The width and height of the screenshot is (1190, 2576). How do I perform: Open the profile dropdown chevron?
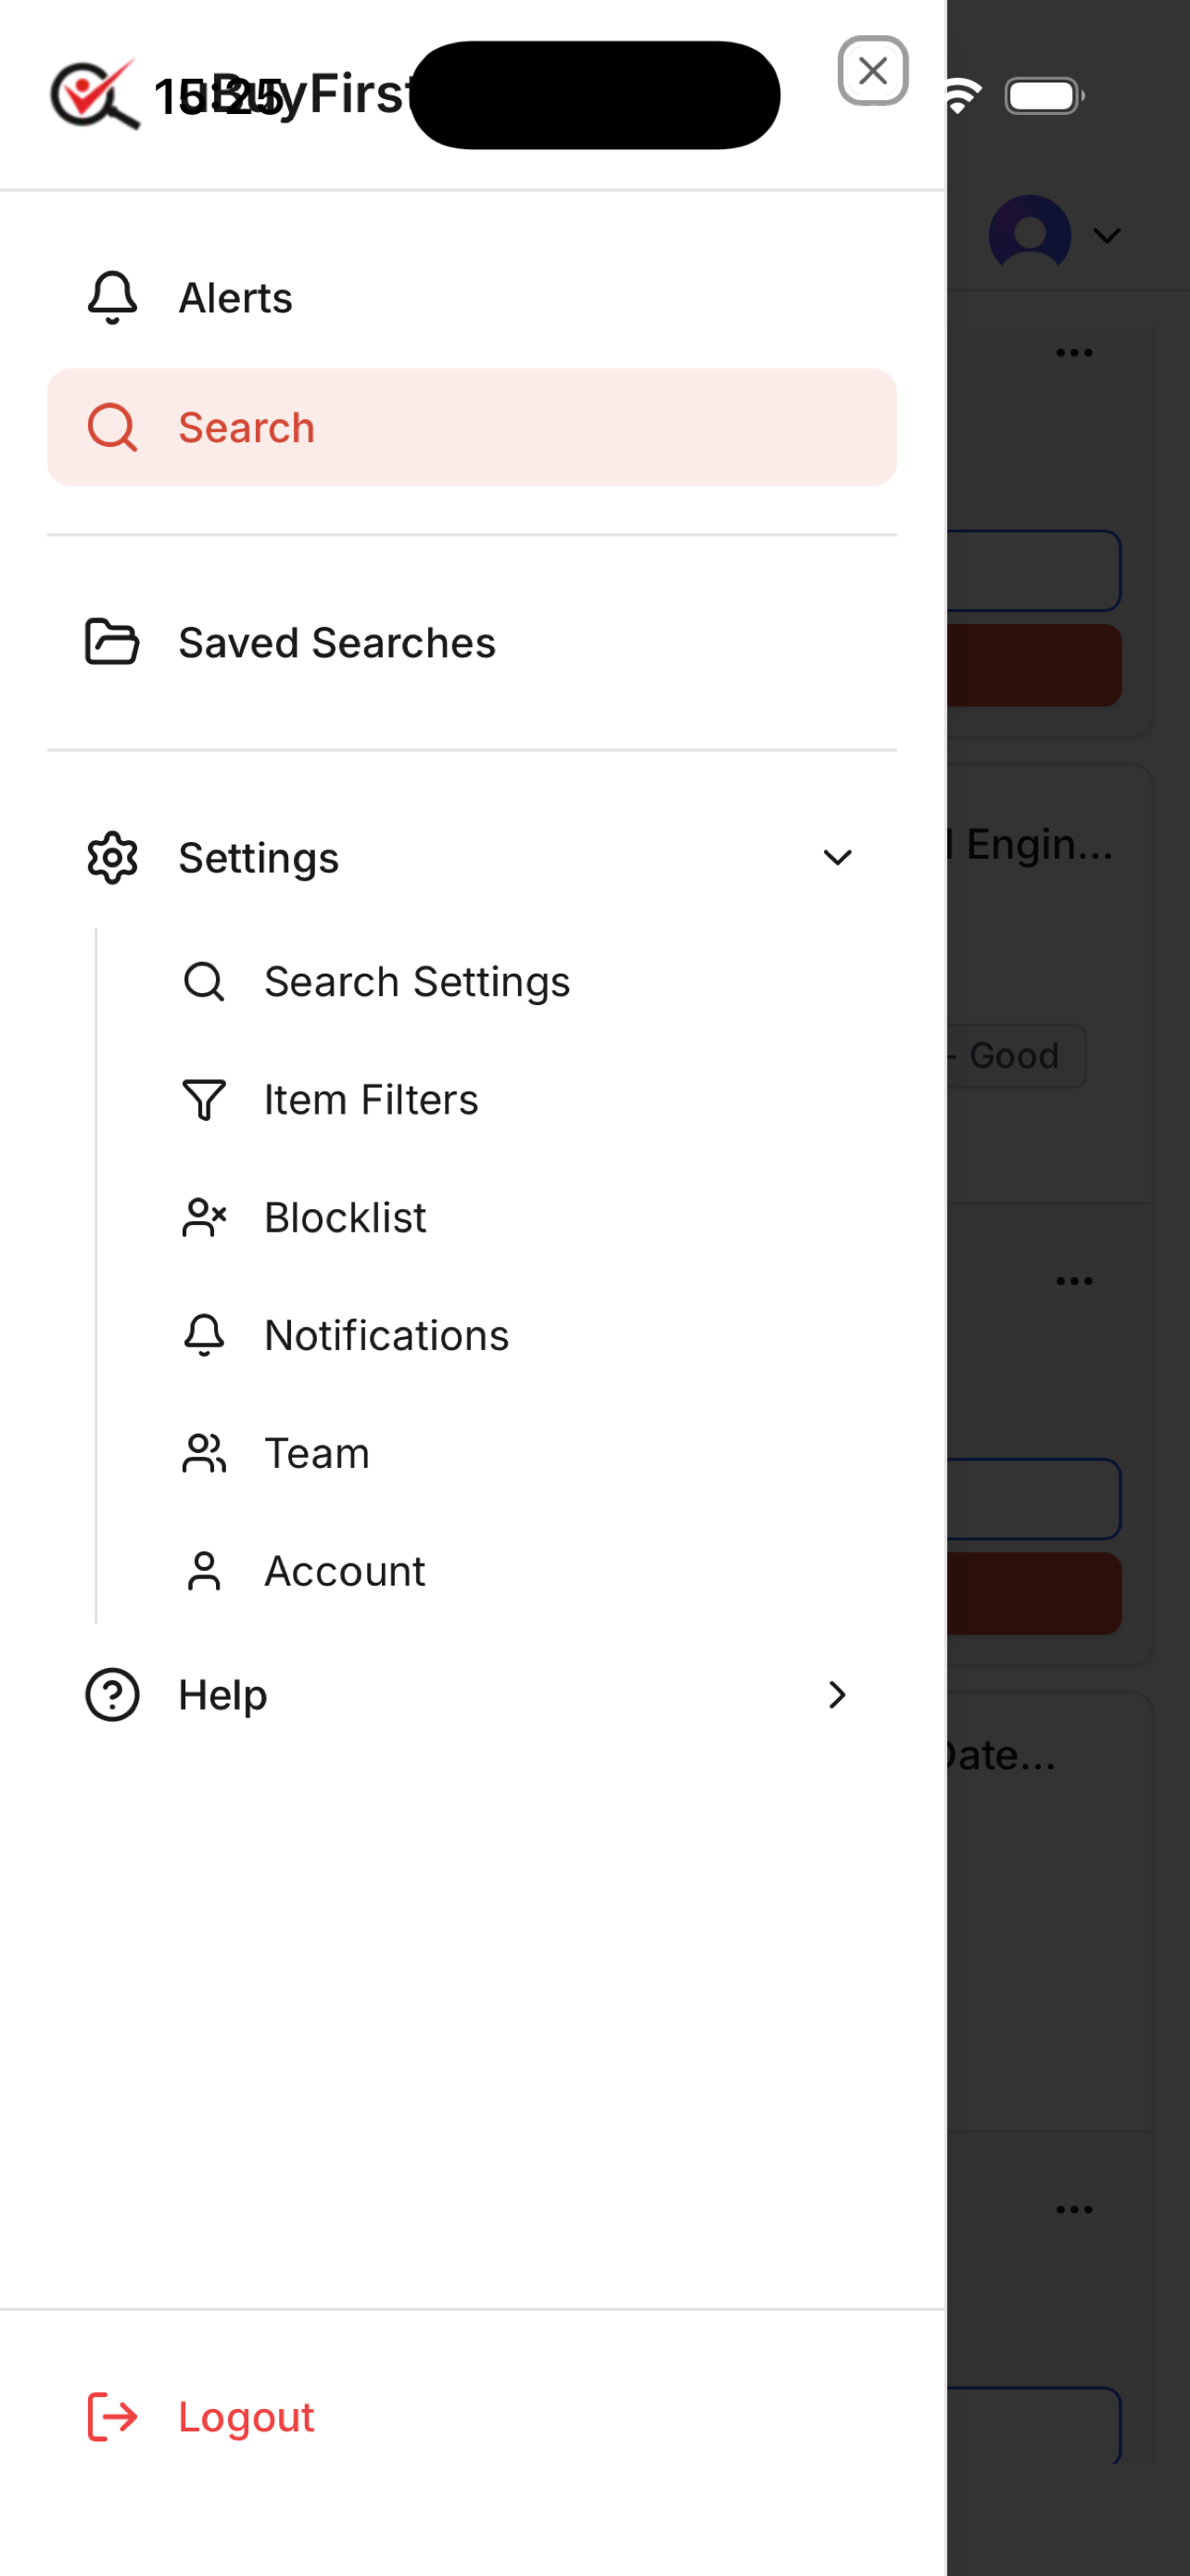pos(1108,236)
